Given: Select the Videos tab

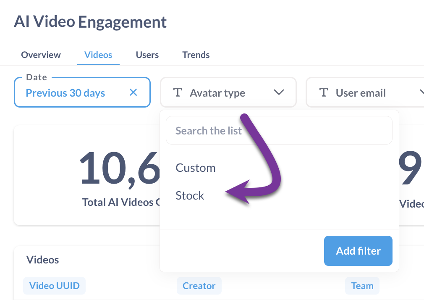Looking at the screenshot, I should (x=98, y=55).
